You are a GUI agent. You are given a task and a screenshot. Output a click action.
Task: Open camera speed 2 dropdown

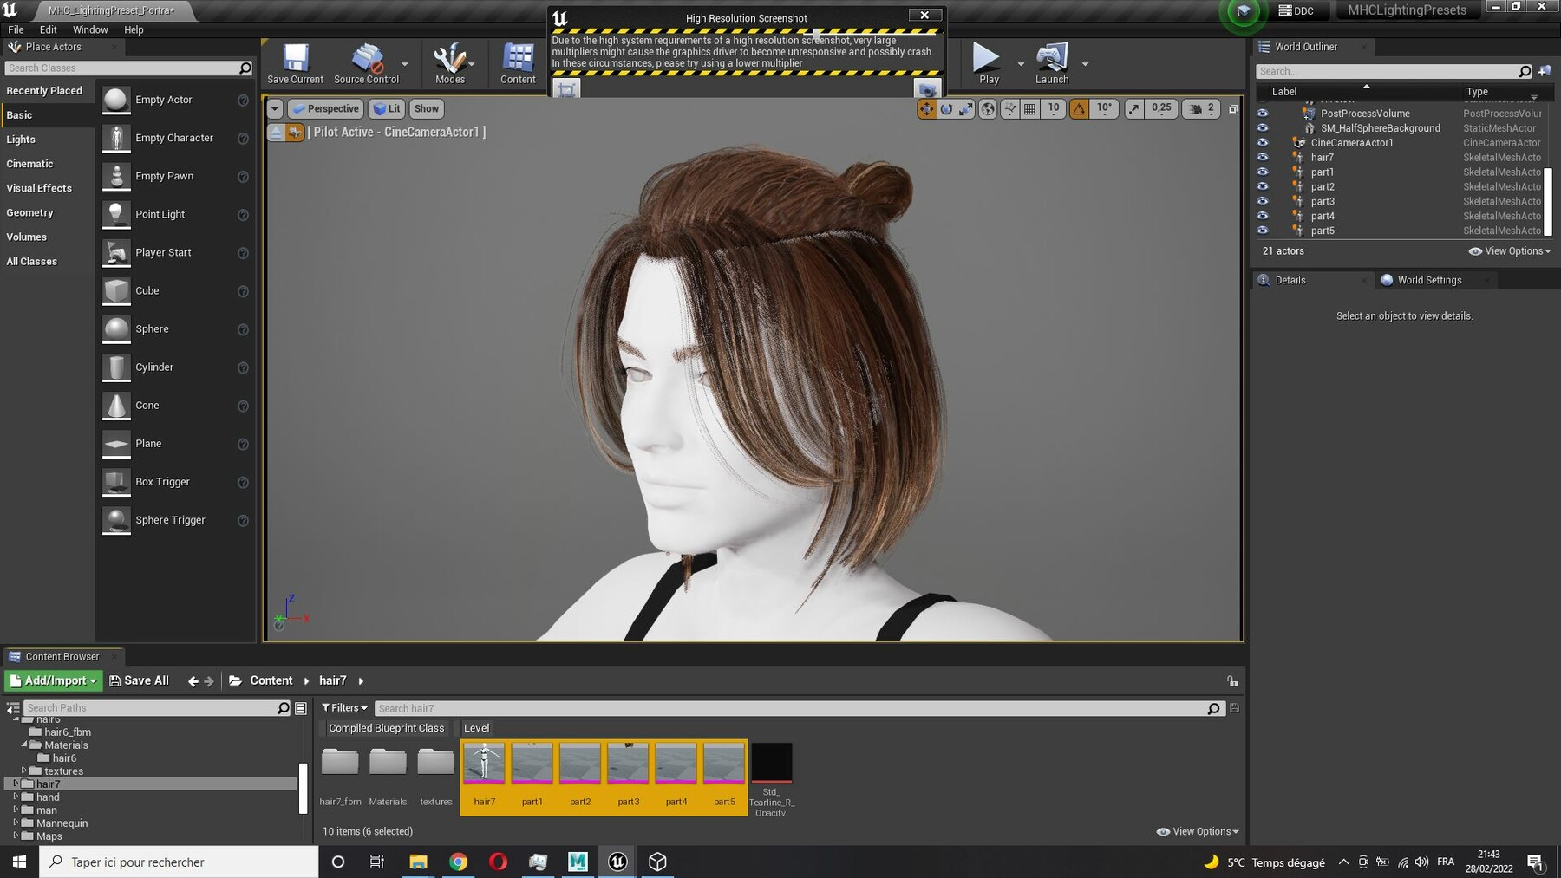pyautogui.click(x=1201, y=108)
